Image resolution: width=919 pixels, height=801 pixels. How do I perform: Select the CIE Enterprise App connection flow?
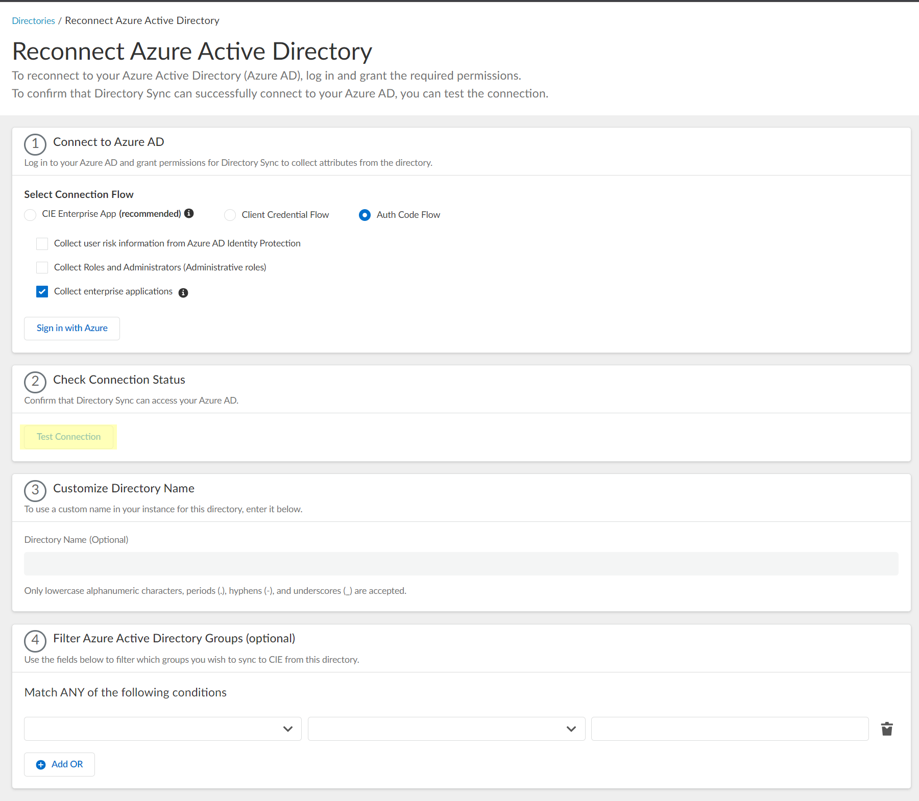[x=30, y=215]
